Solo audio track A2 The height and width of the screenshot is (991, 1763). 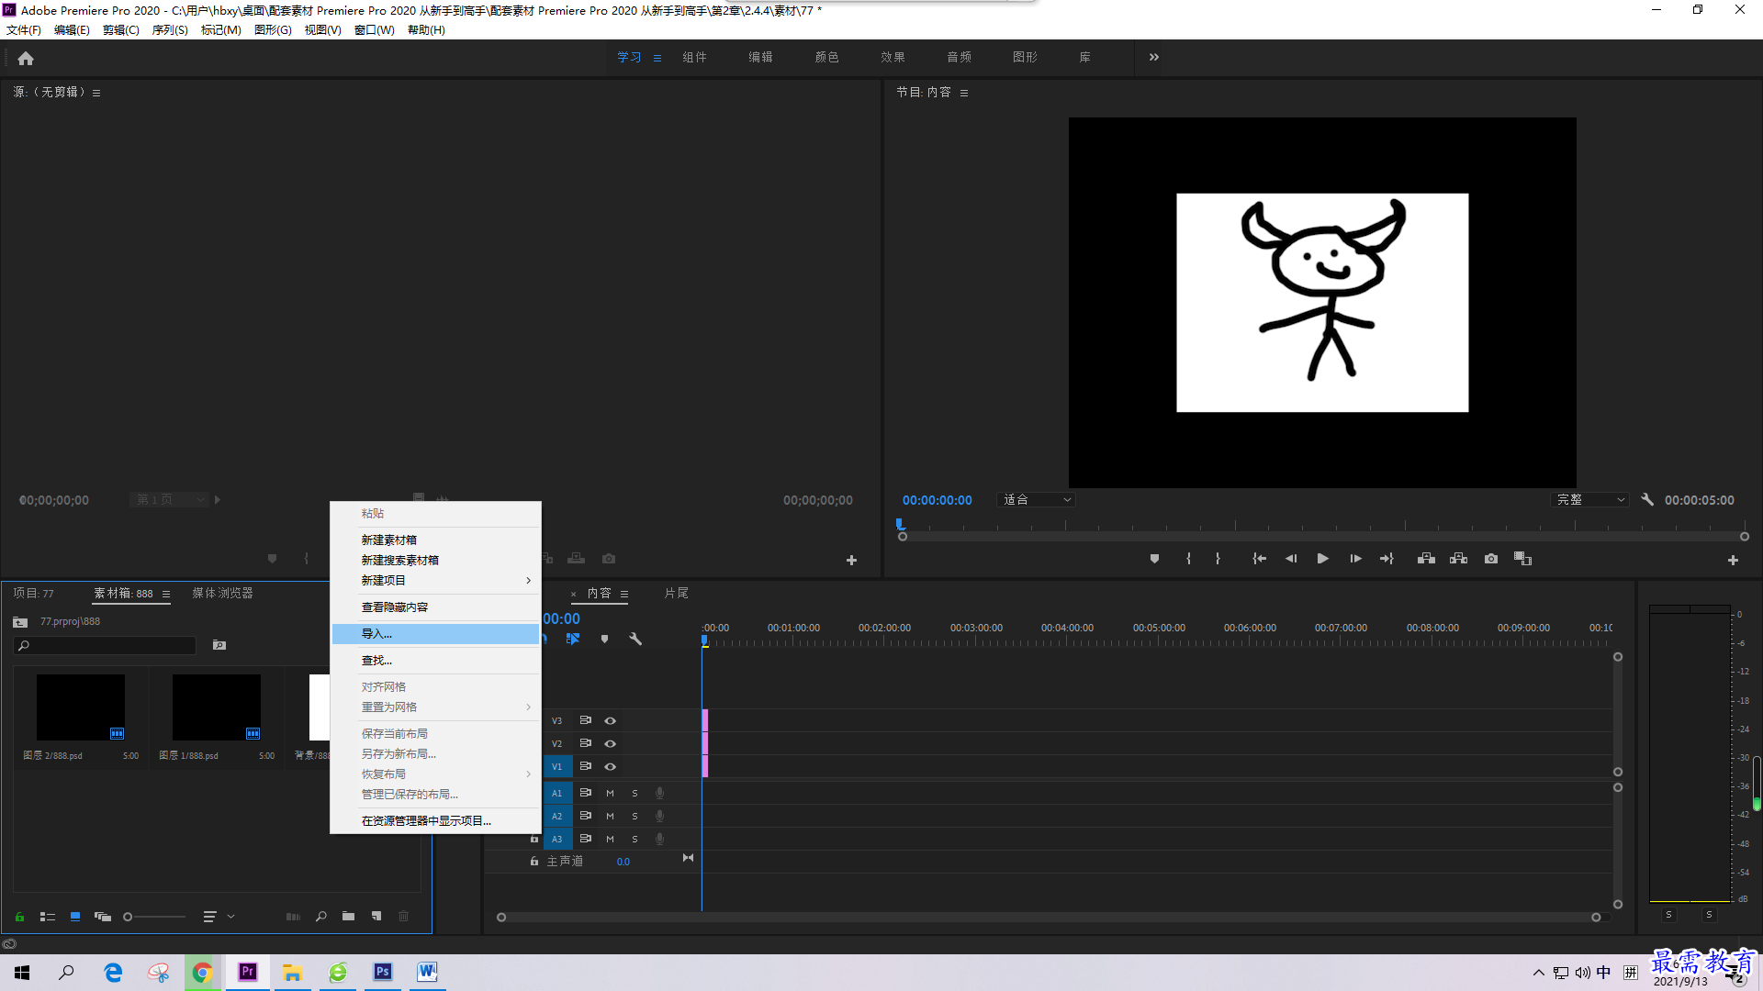[634, 817]
